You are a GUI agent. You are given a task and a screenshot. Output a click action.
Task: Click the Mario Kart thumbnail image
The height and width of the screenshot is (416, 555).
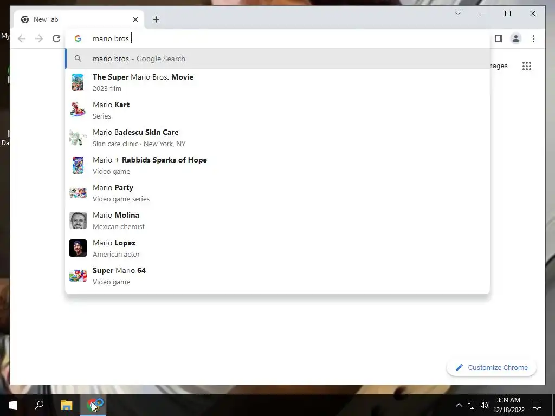tap(78, 109)
